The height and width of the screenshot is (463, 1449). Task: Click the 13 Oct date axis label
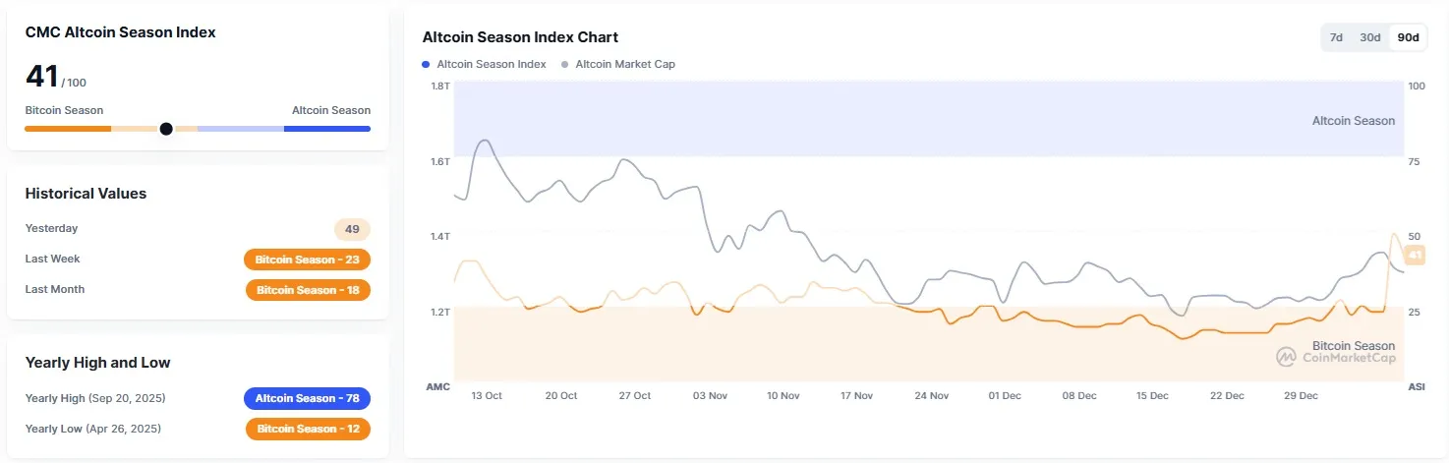pyautogui.click(x=487, y=396)
